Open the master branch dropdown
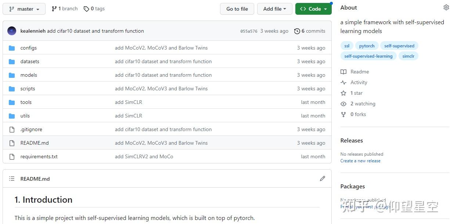450x224 pixels. (24, 9)
